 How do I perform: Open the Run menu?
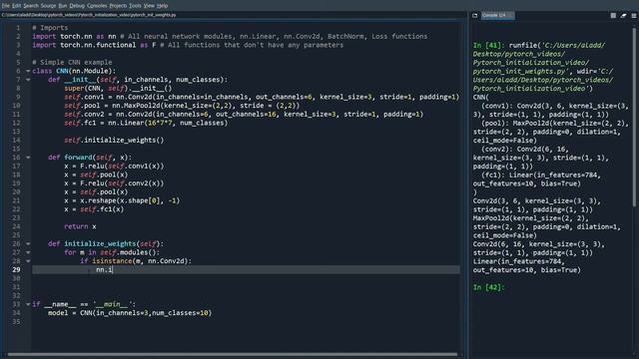[62, 6]
